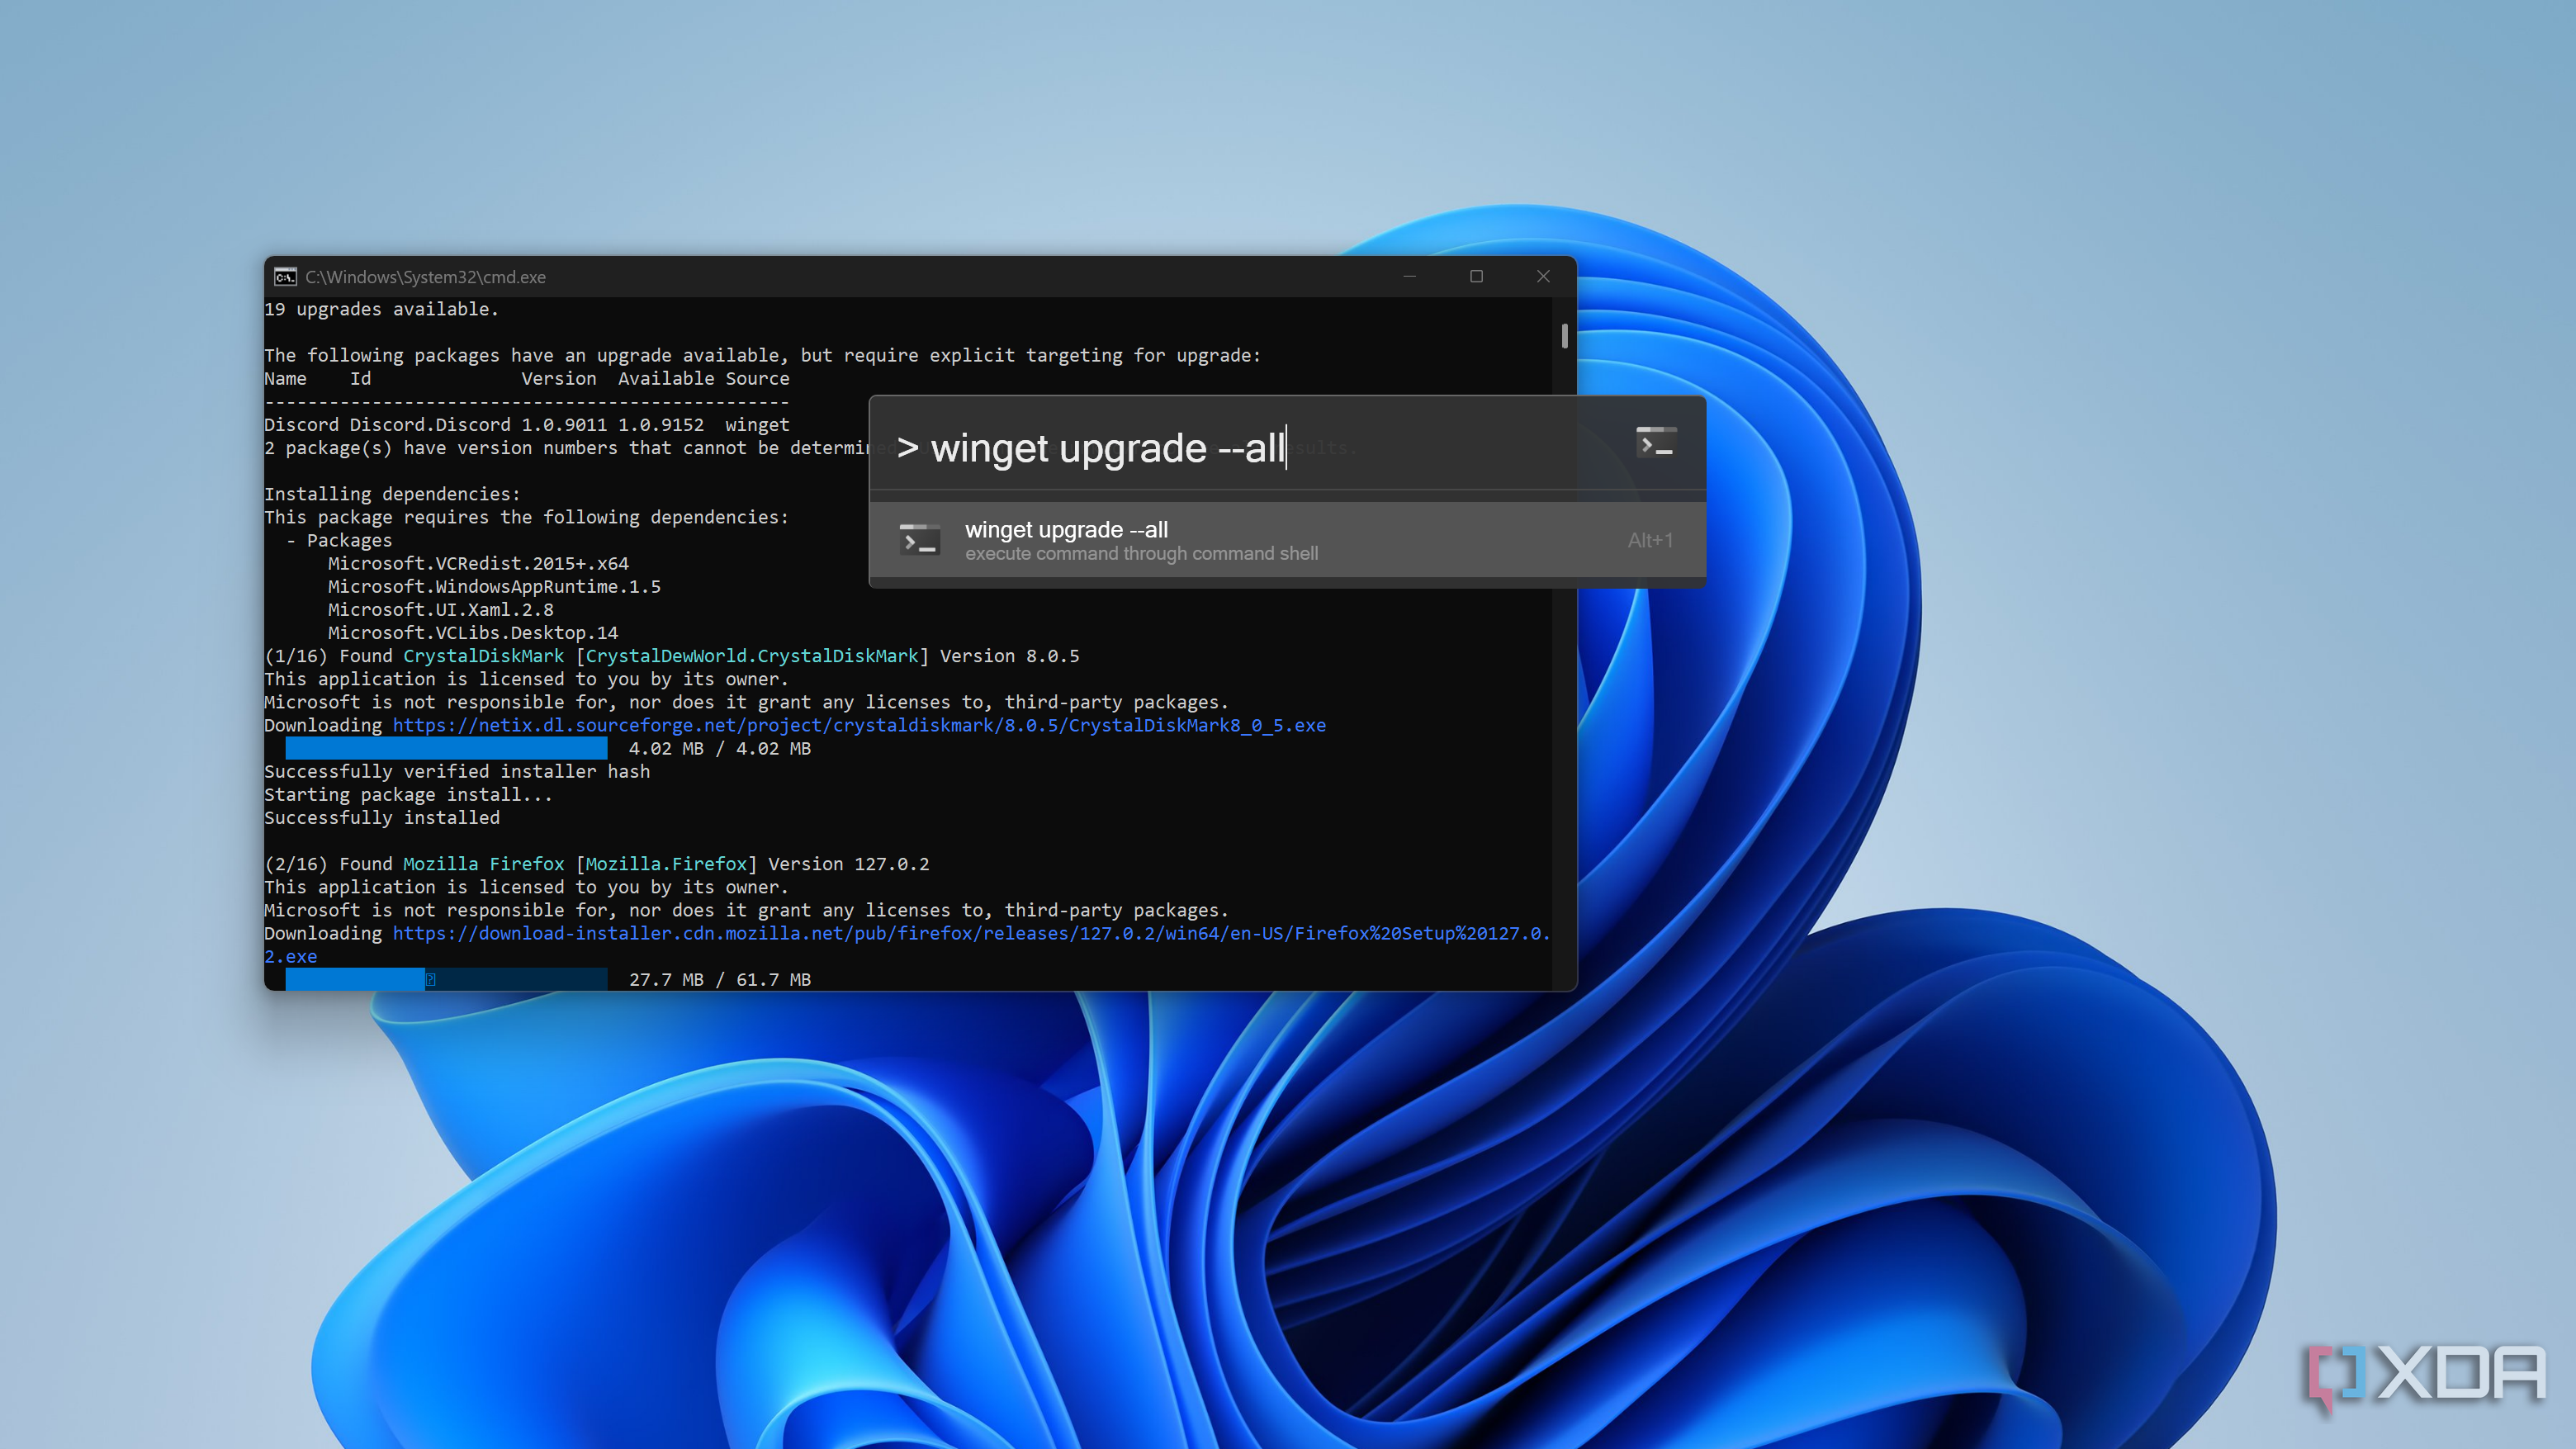
Task: Click the '19 upgrades available.' line
Action: [381, 309]
